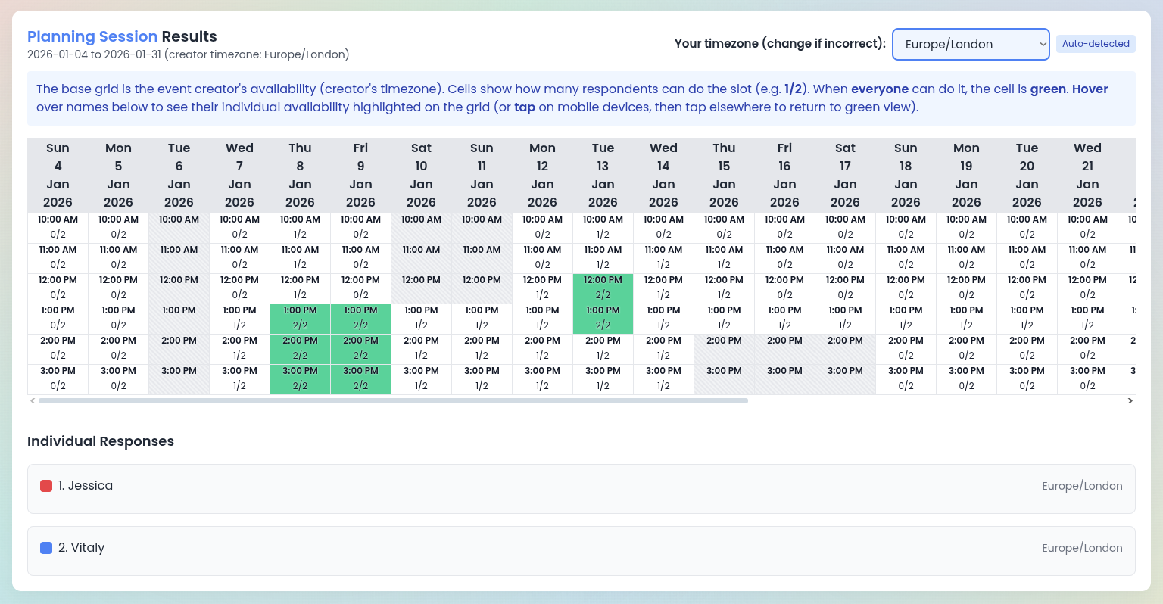Click the Thu 8 Jan 2026 column header
Viewport: 1163px width, 604px height.
coord(300,175)
